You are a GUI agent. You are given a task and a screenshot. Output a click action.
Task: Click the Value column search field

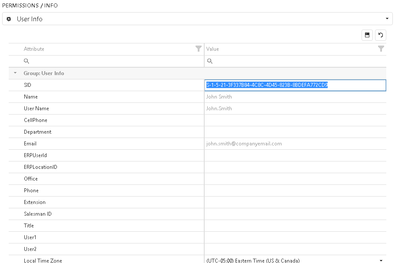pyautogui.click(x=295, y=61)
